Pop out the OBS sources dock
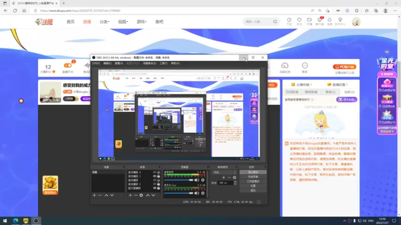Screen dimensions: 401x225 [x=159, y=167]
